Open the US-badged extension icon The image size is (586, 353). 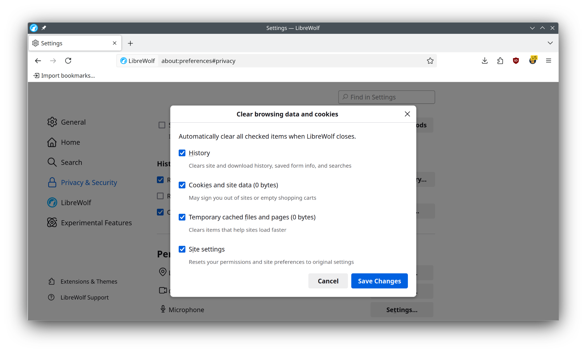533,60
